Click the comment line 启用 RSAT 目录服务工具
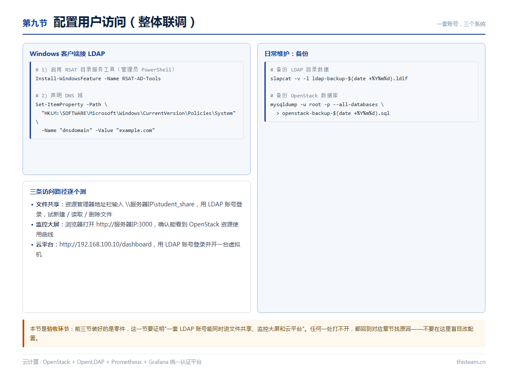The image size is (508, 376). pos(105,70)
